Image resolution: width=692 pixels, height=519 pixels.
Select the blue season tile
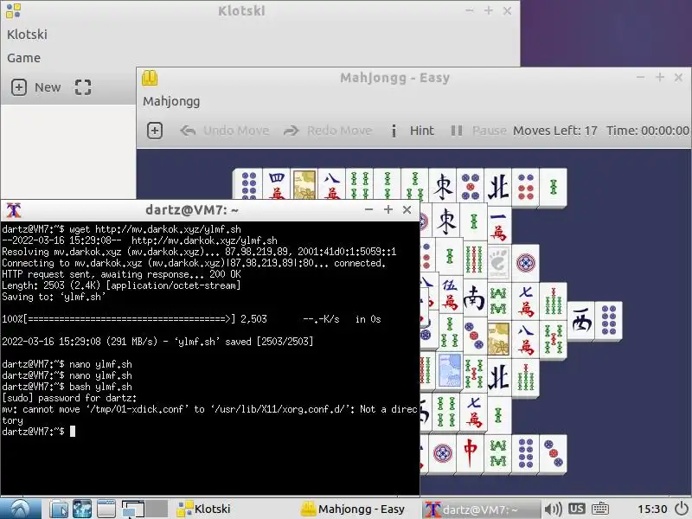coord(449,372)
